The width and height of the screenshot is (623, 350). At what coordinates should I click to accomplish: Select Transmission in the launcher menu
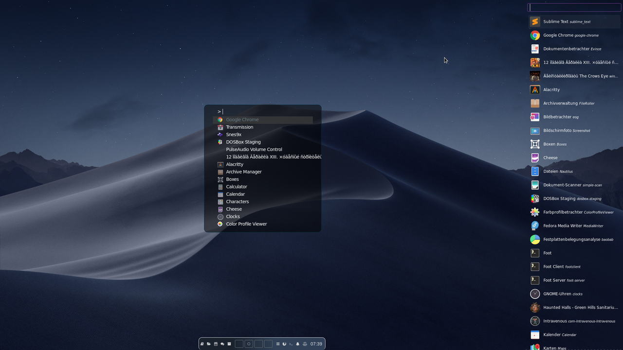pyautogui.click(x=239, y=127)
